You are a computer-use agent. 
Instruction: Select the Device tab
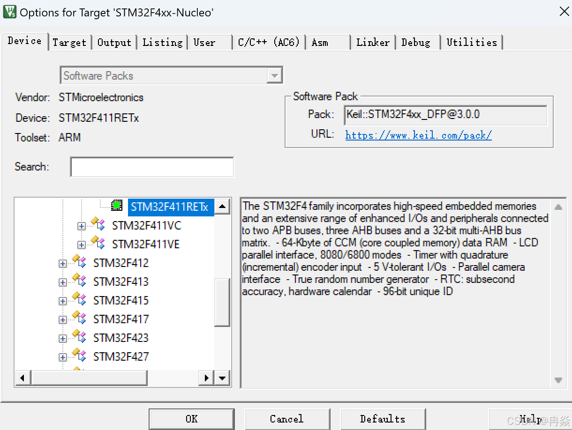(25, 41)
